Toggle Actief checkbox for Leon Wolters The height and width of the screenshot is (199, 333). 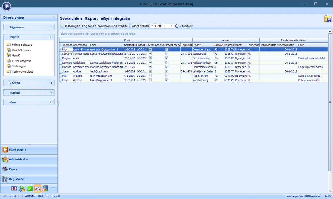point(150,80)
